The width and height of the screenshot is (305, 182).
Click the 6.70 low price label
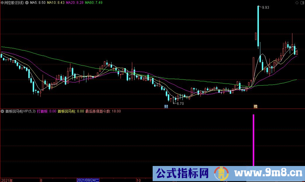[180, 104]
